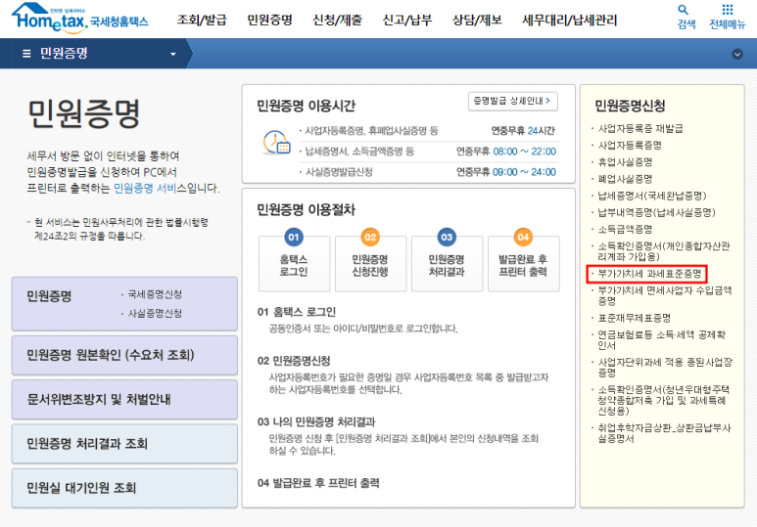Select step 01 홈택스 로그인 box

pyautogui.click(x=293, y=257)
